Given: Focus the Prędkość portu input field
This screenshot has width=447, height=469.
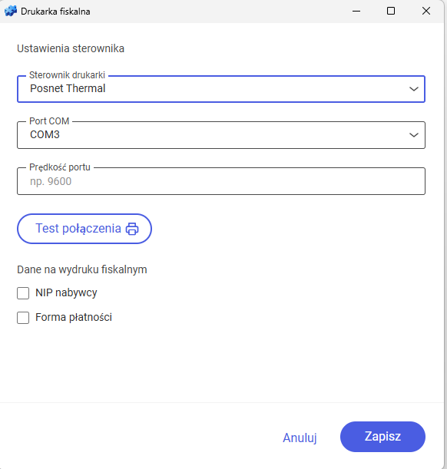Looking at the screenshot, I should 221,181.
